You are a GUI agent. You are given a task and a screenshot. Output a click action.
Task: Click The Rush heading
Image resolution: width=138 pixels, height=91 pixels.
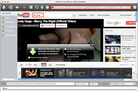coord(109,30)
